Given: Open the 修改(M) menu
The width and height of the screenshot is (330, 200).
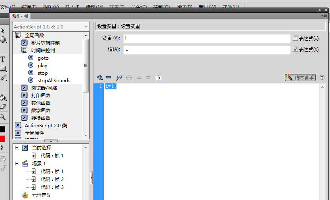Looking at the screenshot, I should pyautogui.click(x=95, y=6).
